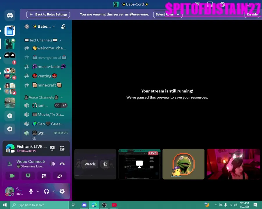Open the server folder with badge 9
Screen dimensions: 262x209
(x=10, y=73)
